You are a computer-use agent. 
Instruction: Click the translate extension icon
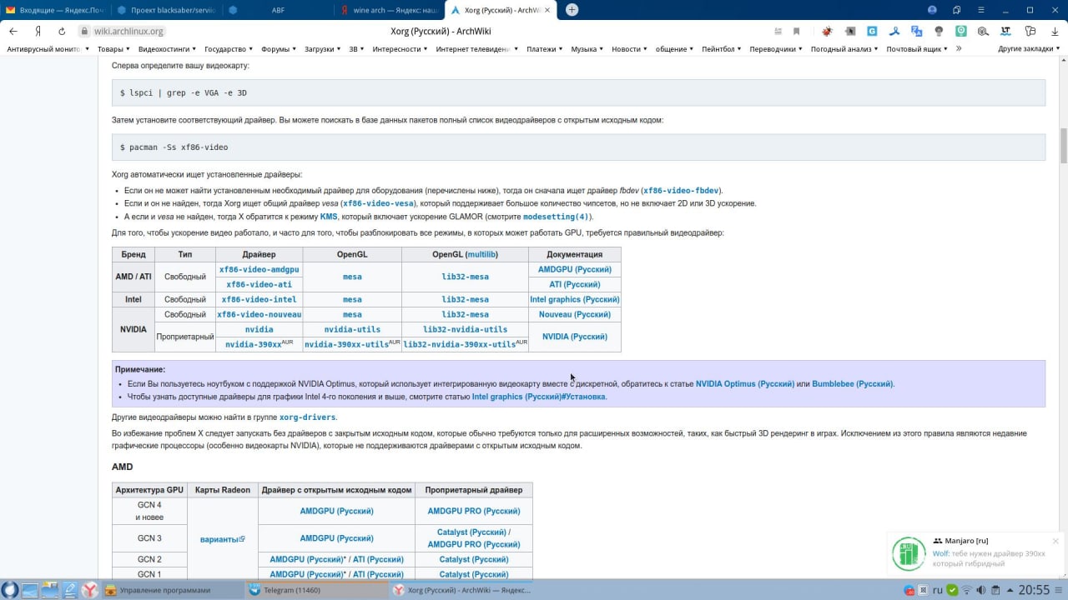coord(917,31)
